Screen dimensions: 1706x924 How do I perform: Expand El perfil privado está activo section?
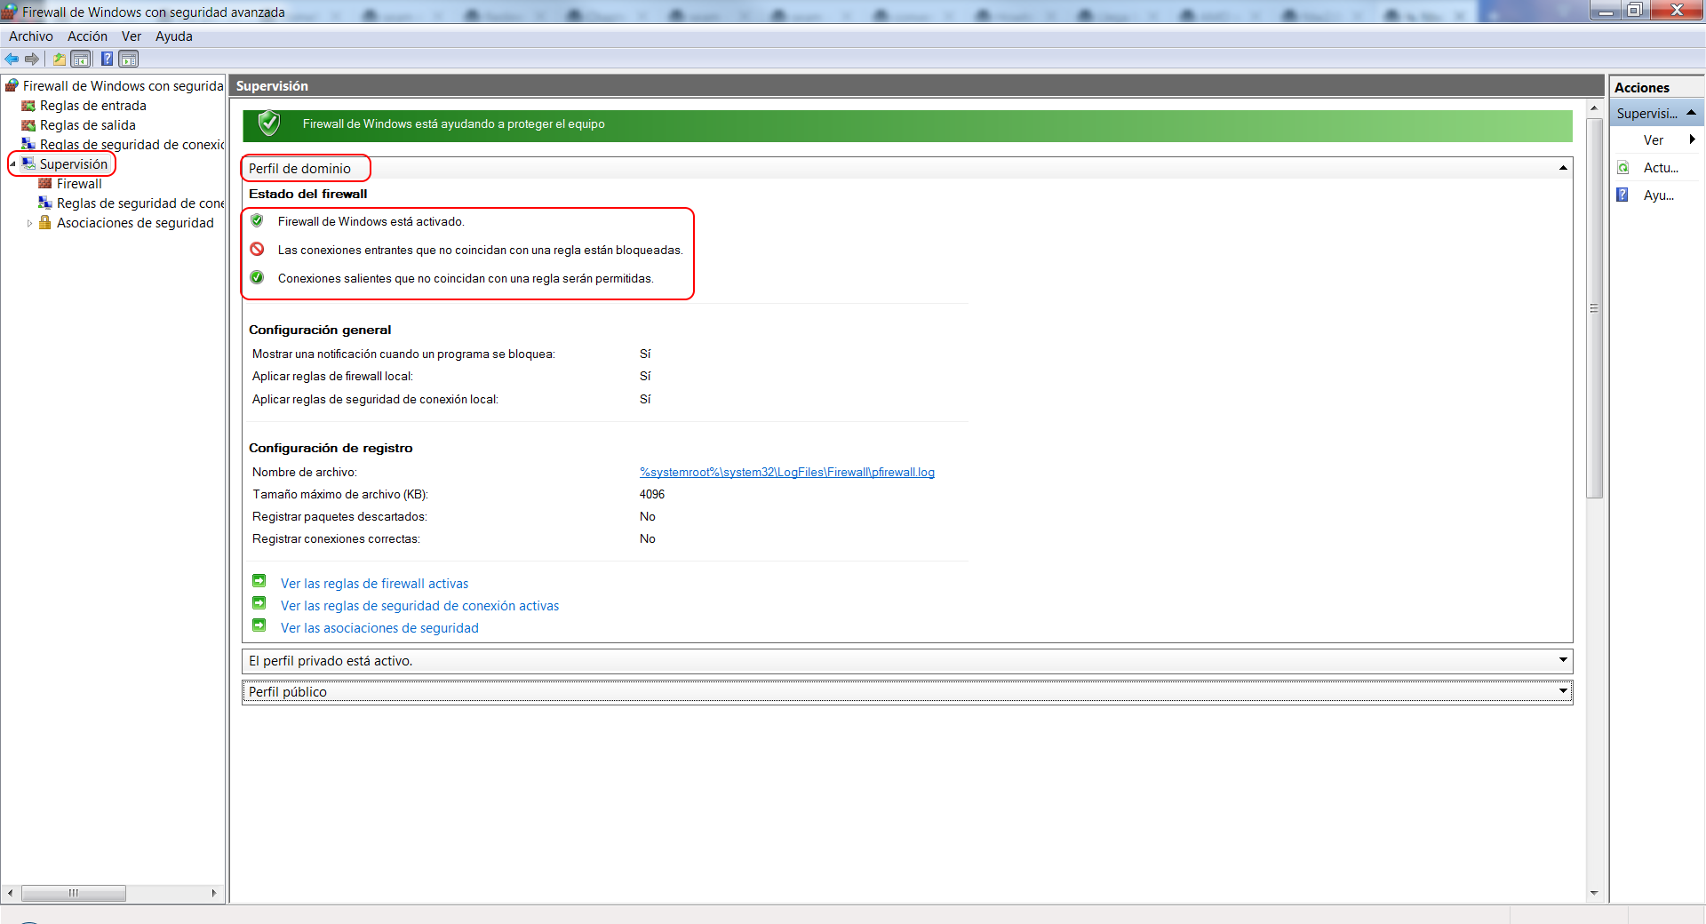[1563, 660]
